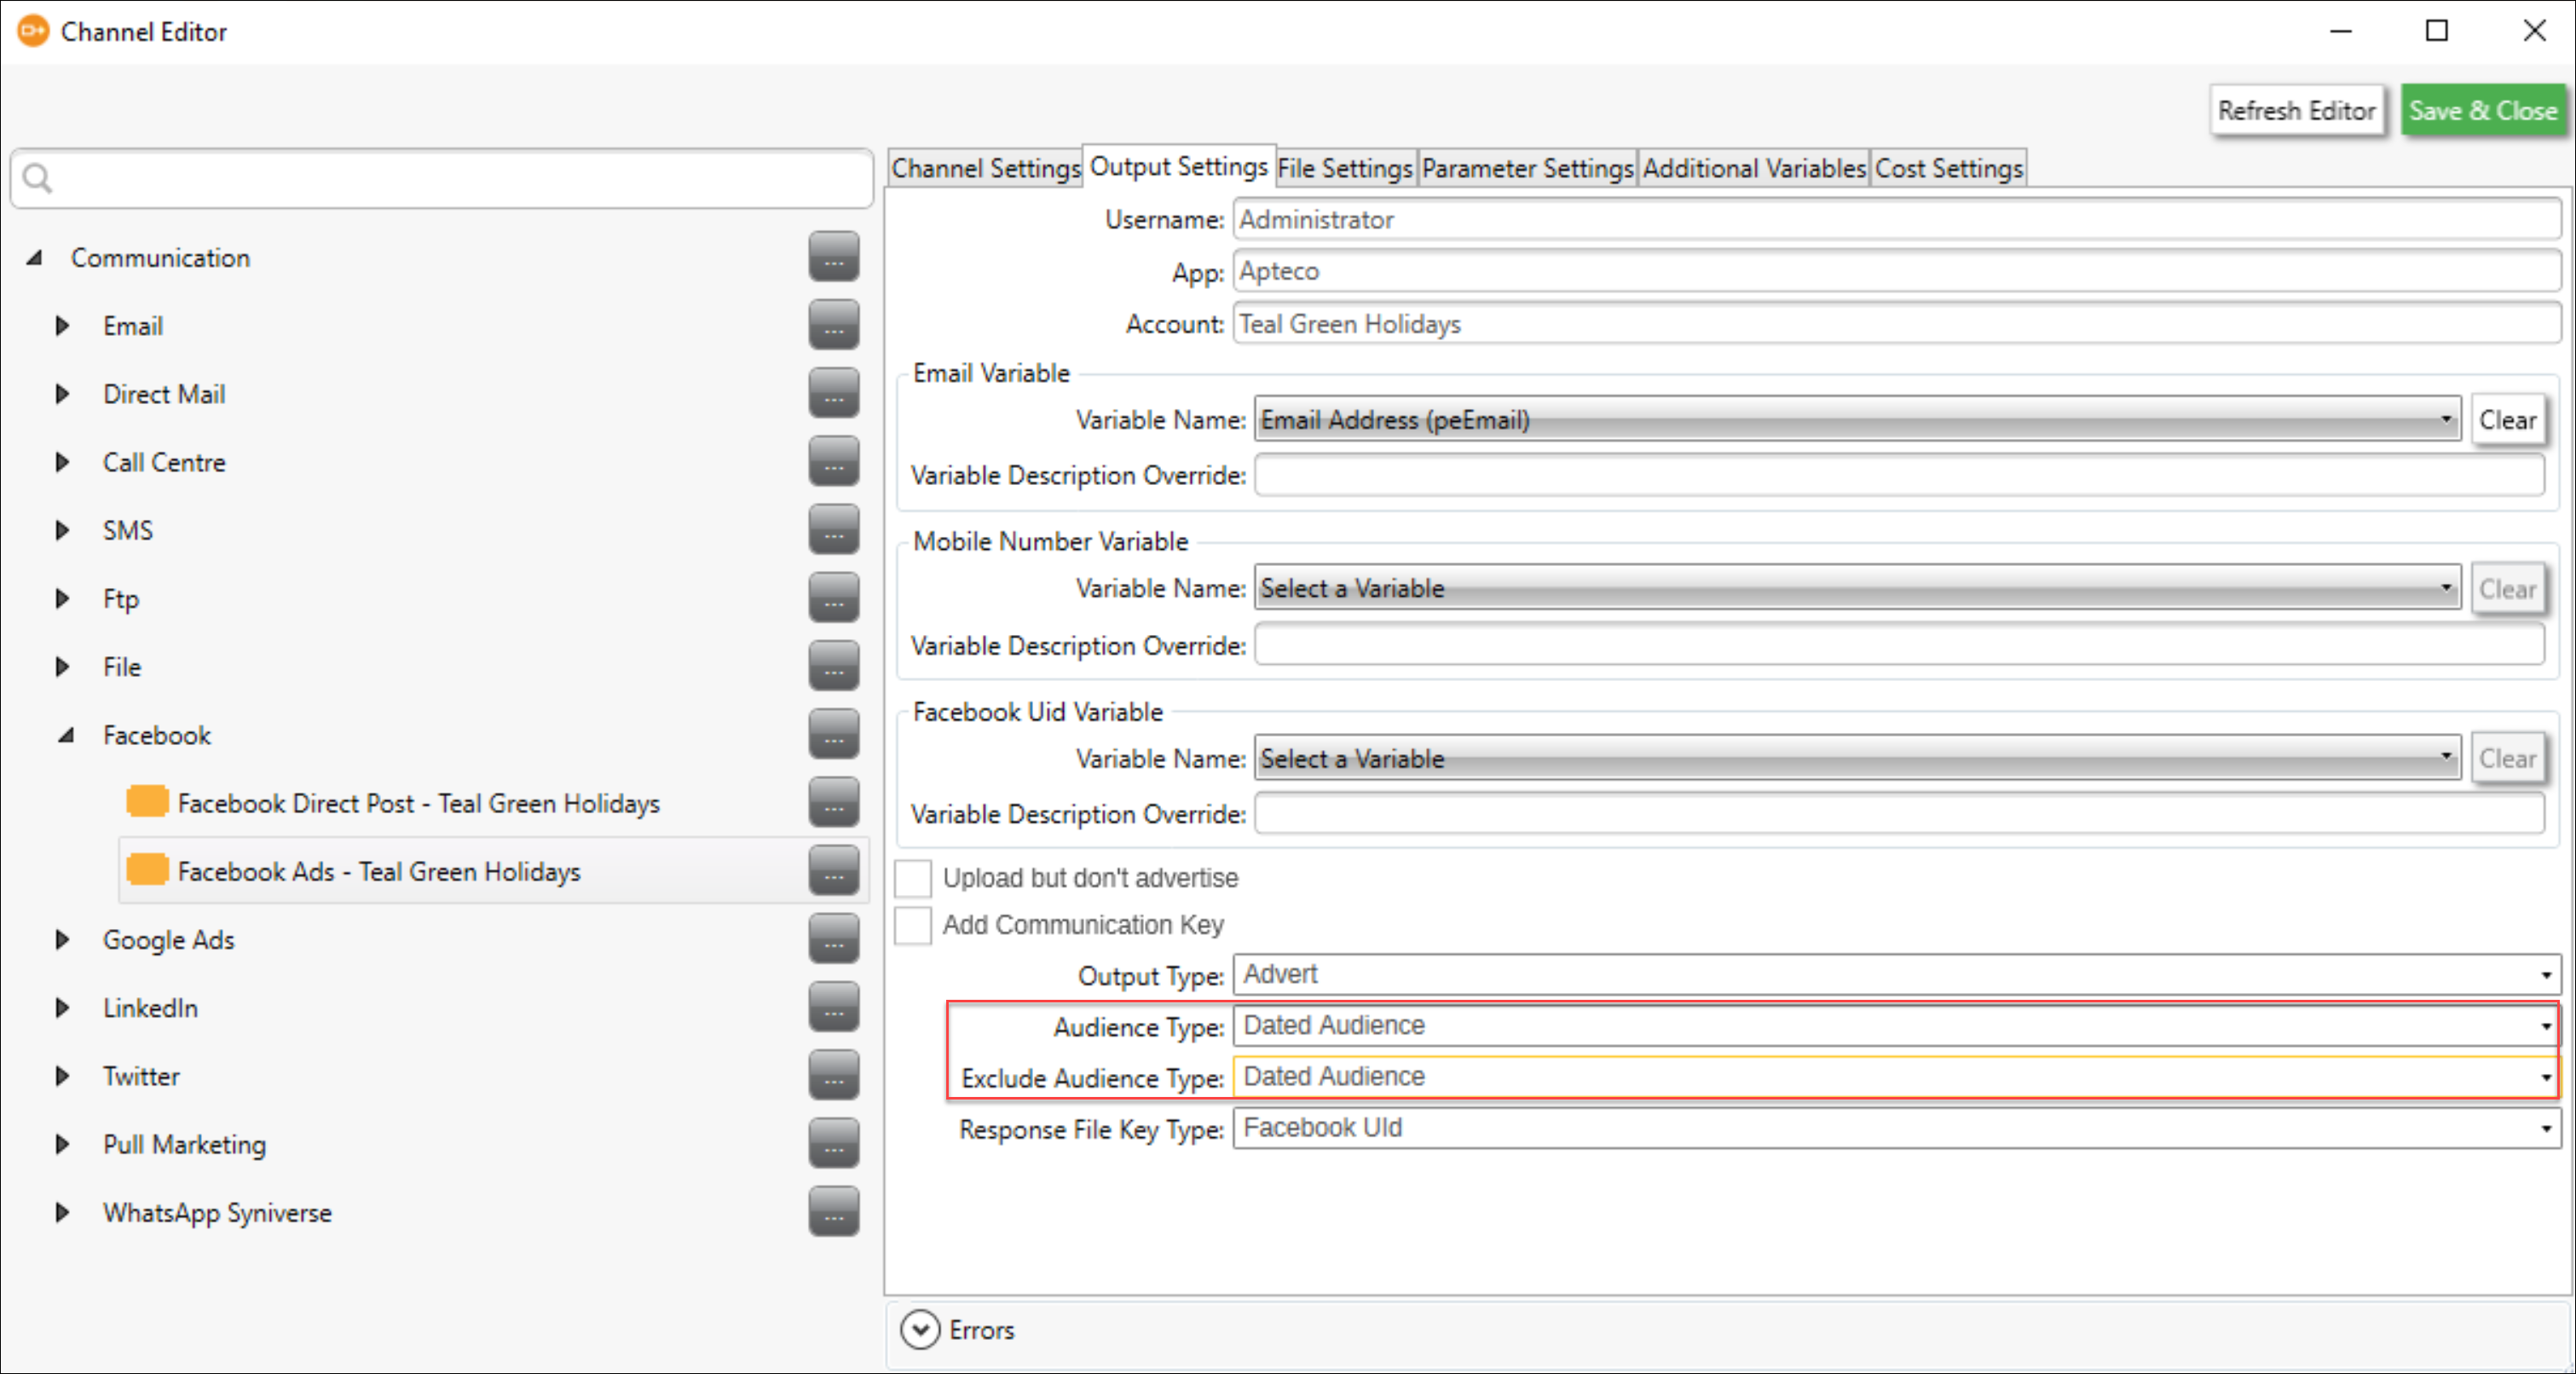The width and height of the screenshot is (2576, 1374).
Task: Expand the Ftp tree node
Action: pyautogui.click(x=62, y=598)
